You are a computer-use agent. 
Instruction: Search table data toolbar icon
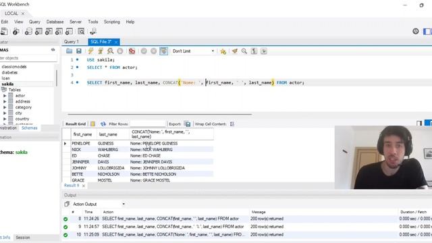coord(81,32)
